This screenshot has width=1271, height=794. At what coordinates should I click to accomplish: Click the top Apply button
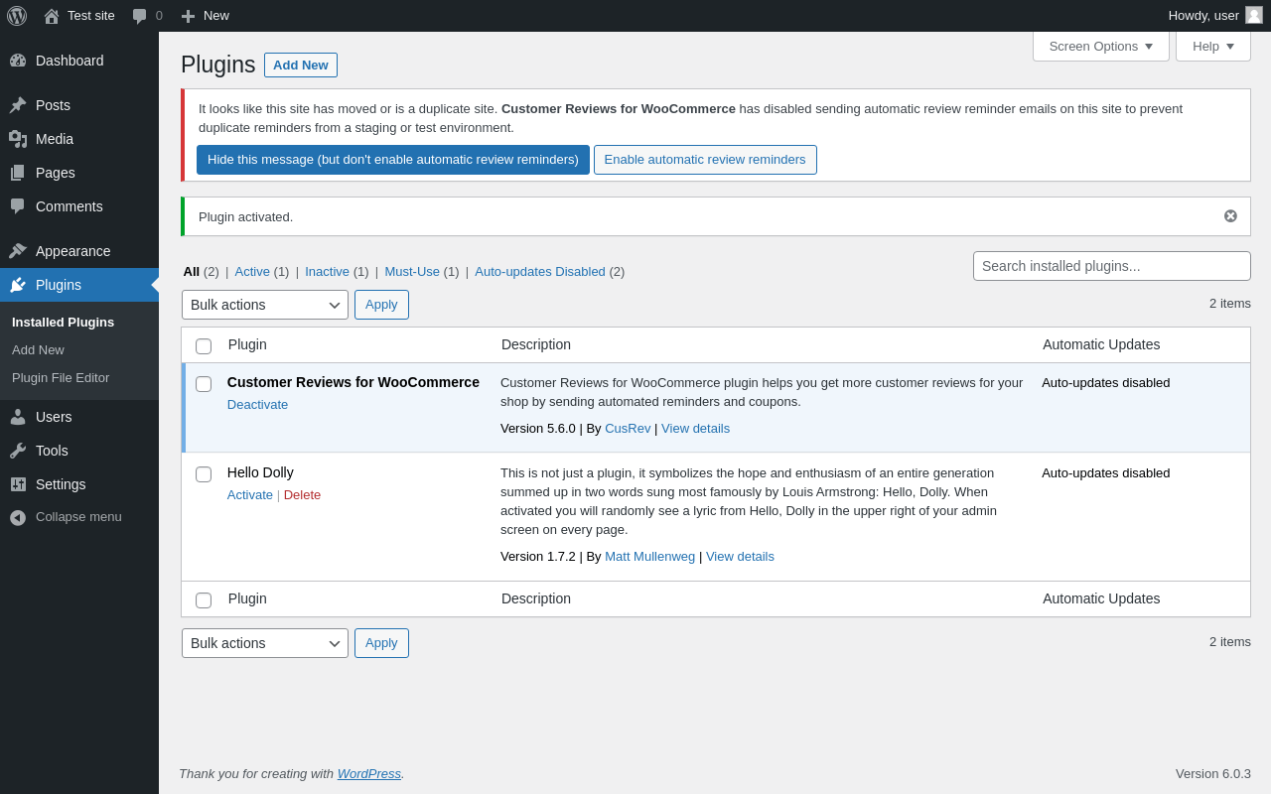coord(381,305)
